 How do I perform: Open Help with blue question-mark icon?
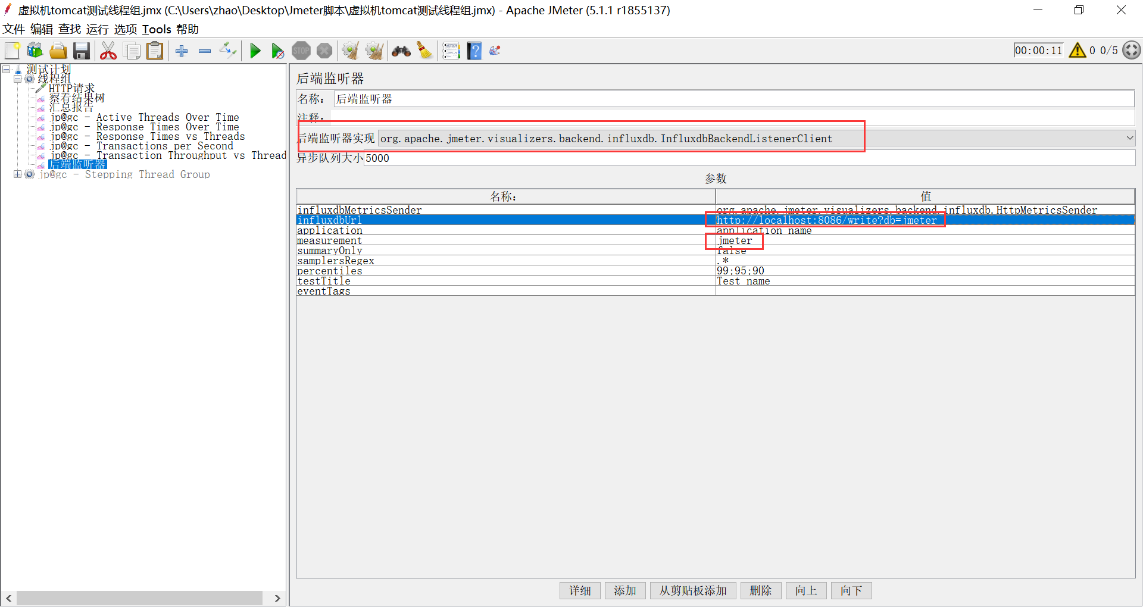coord(474,51)
